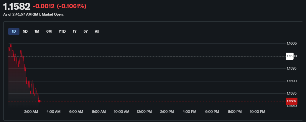Screen dimensions: 306x122
Task: Show the 1Y chart range
Action: [x=75, y=31]
